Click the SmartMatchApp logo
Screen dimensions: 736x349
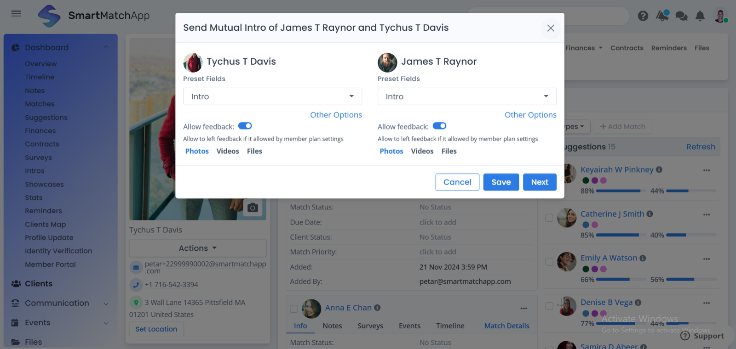click(94, 16)
